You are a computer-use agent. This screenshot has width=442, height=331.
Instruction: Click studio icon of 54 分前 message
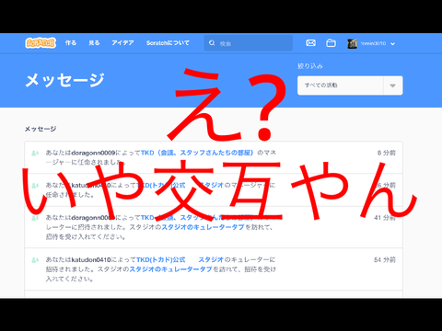(x=35, y=260)
